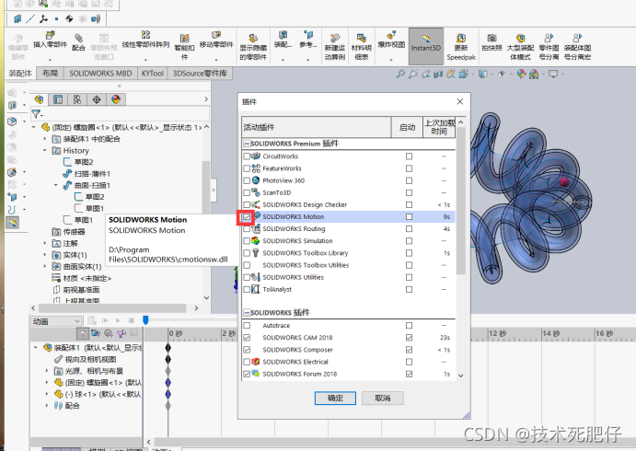Expand the 装配体1 中的配合 node
636x451 pixels.
[45, 139]
